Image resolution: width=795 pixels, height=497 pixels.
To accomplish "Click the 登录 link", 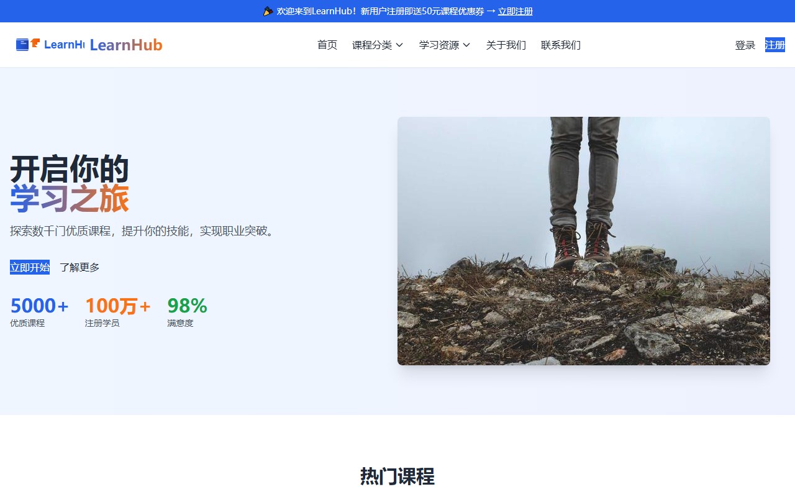I will click(745, 45).
